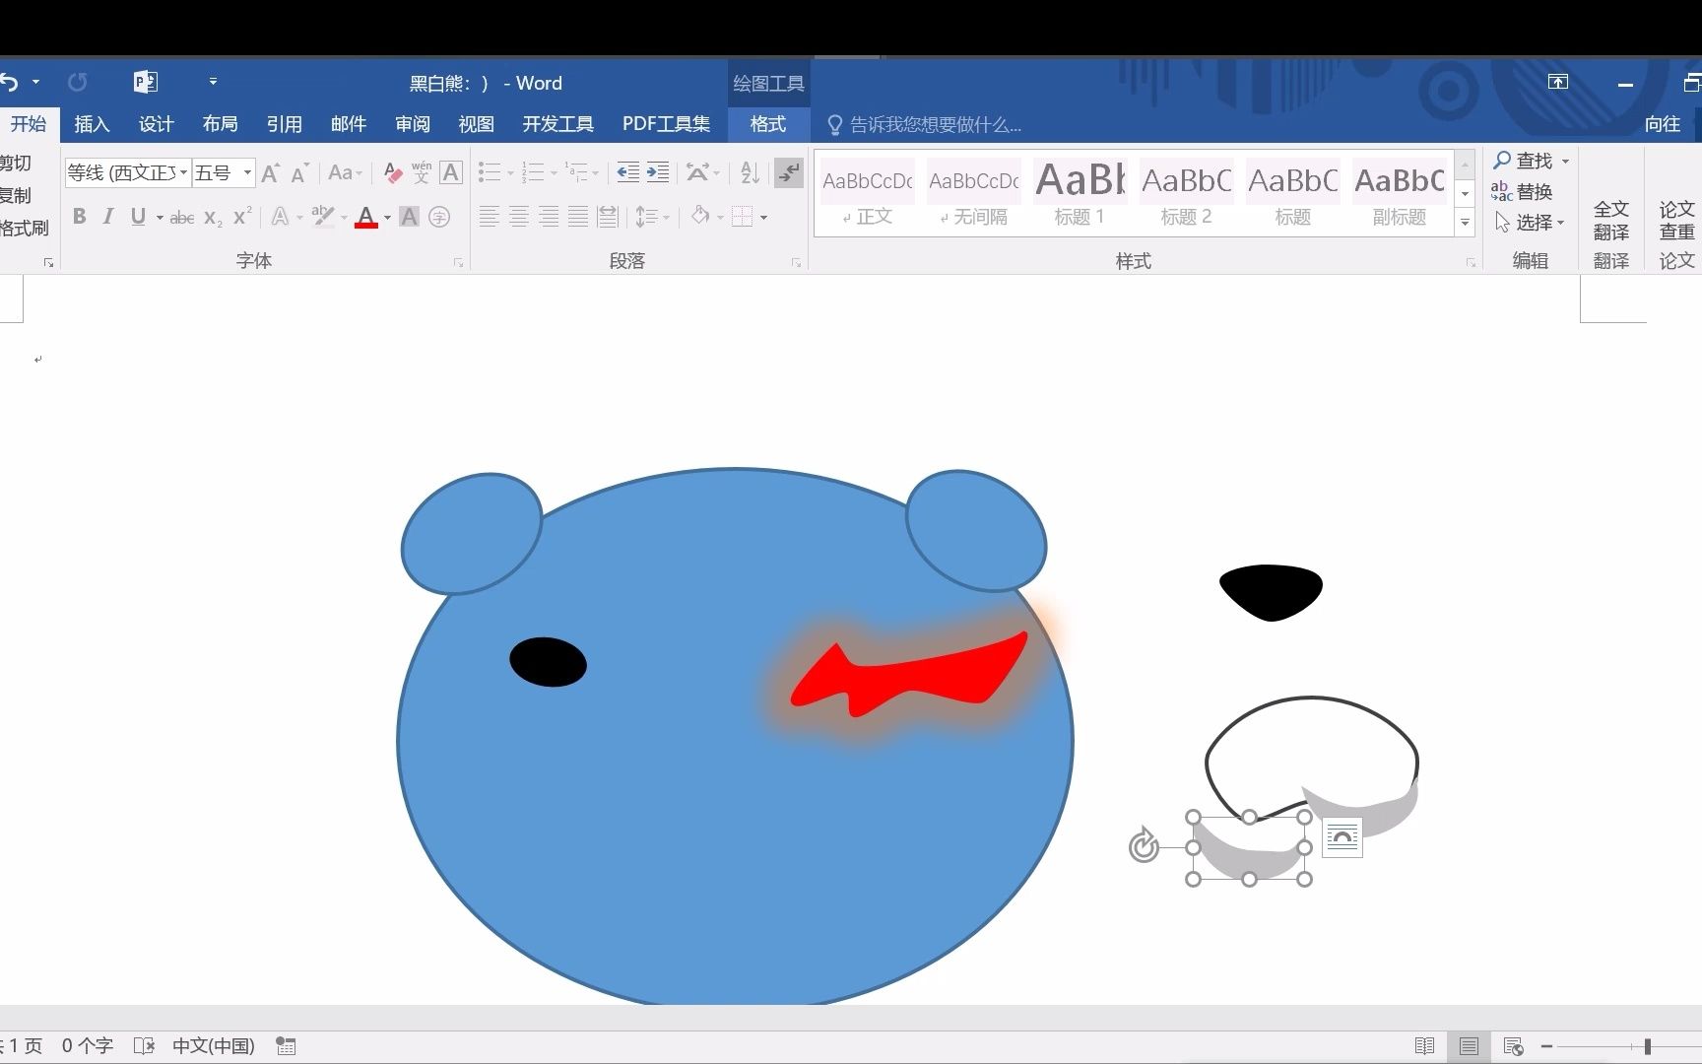Viewport: 1702px width, 1064px height.
Task: Open the Find (查找) tool in the Editing group
Action: [x=1529, y=160]
